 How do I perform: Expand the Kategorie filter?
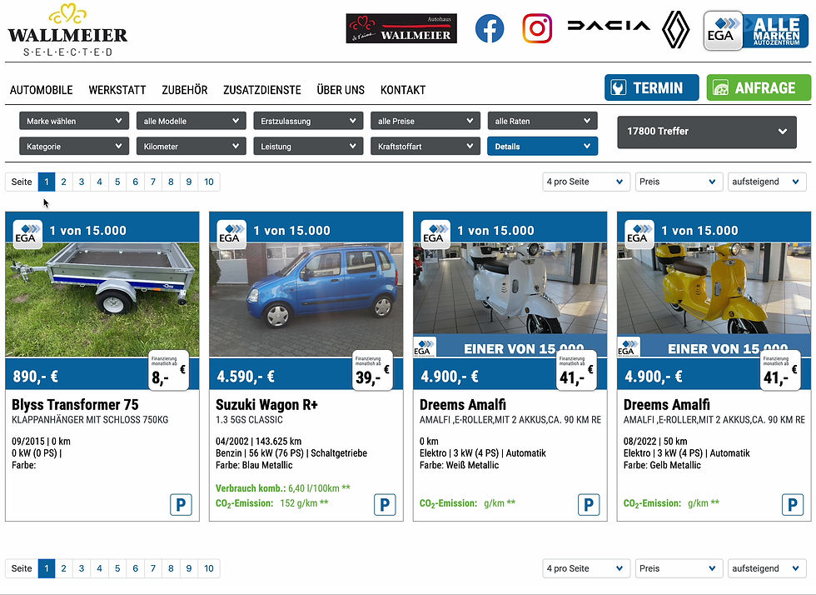[74, 147]
